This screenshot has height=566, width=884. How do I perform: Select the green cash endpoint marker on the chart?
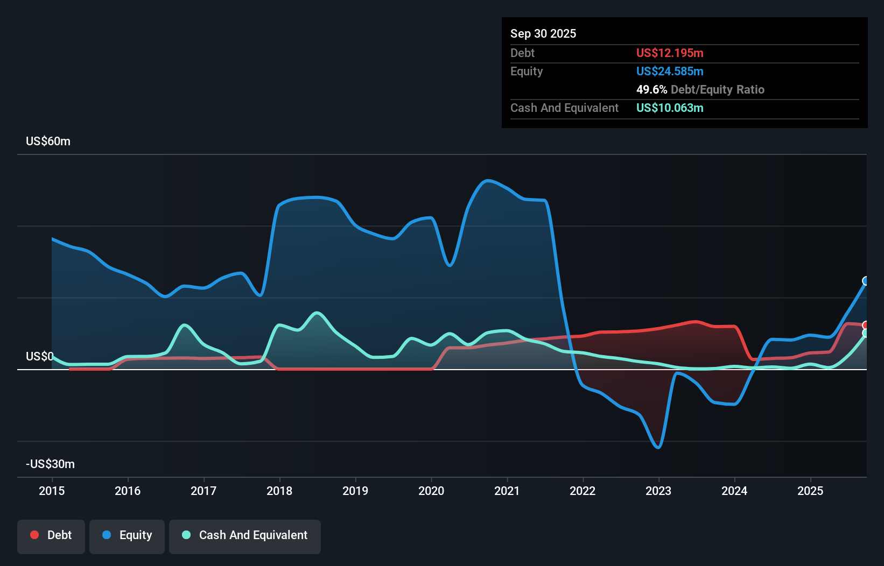(x=866, y=332)
